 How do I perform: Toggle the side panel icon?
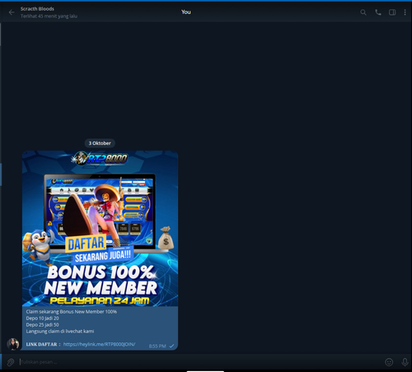click(392, 12)
